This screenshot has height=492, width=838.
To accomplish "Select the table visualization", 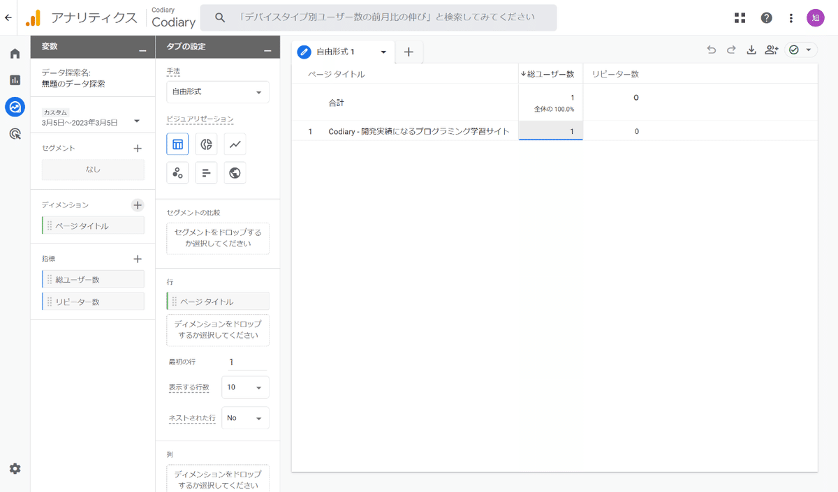I will 177,144.
